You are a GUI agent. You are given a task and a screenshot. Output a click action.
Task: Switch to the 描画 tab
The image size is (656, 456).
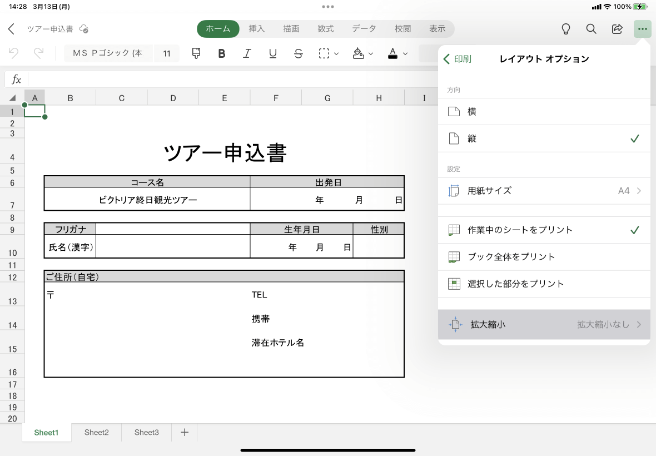tap(291, 29)
